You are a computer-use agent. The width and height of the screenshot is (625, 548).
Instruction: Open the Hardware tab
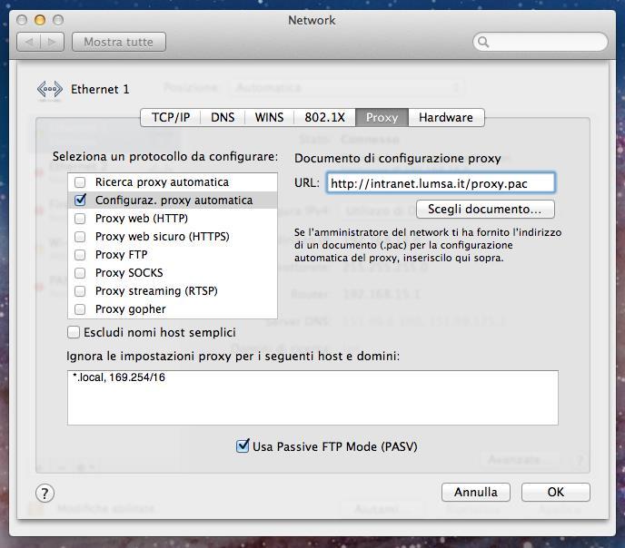point(446,117)
